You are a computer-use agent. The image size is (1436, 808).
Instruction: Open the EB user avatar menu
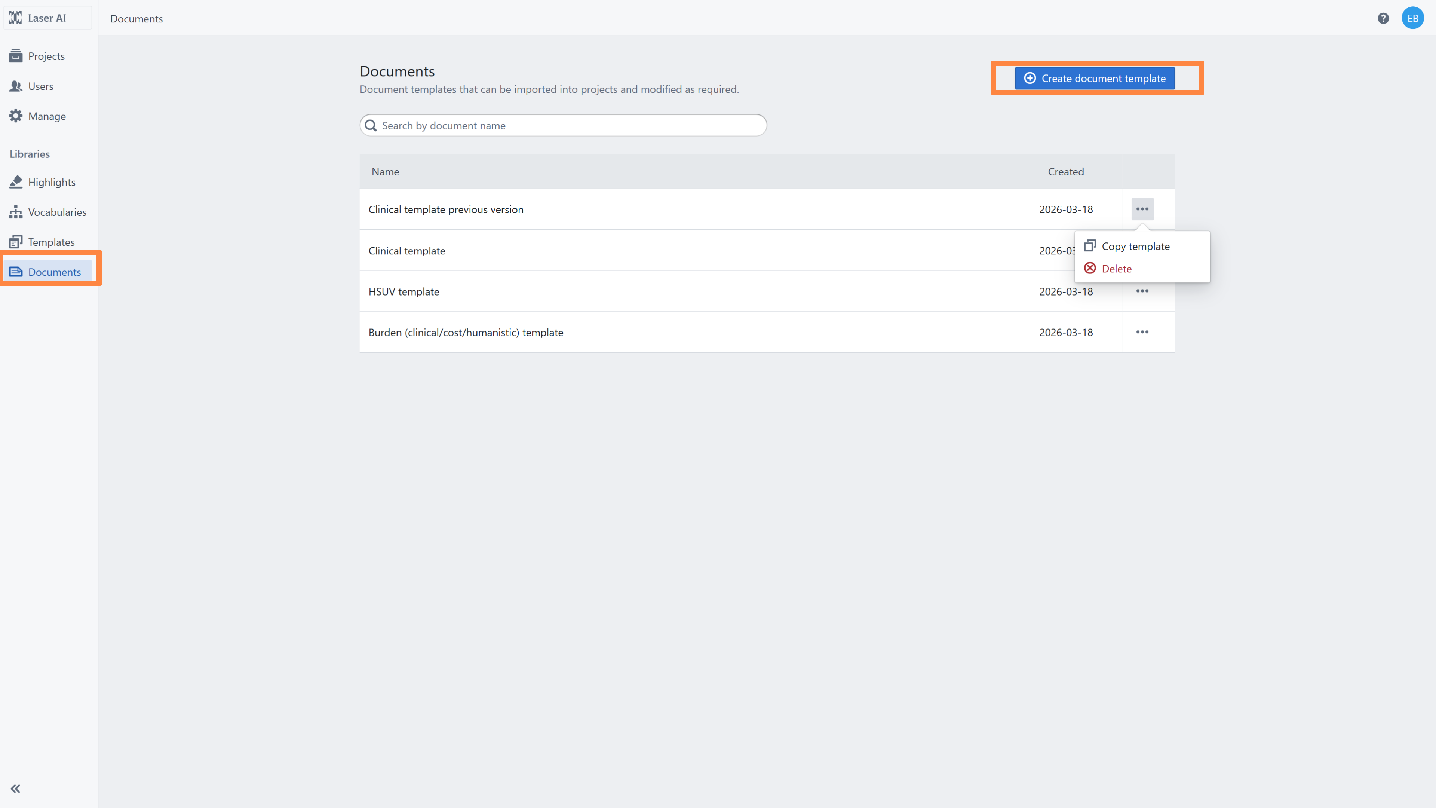coord(1412,18)
